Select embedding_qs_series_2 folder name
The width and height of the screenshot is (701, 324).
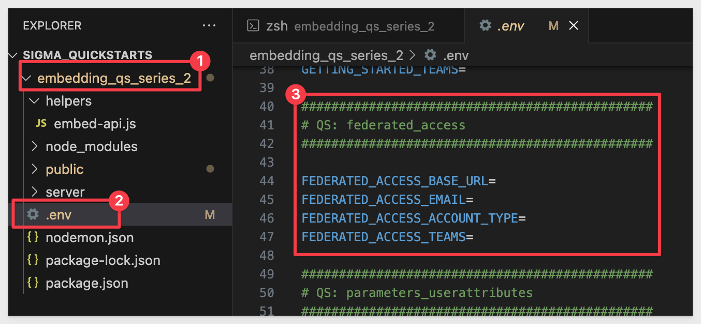pyautogui.click(x=114, y=79)
